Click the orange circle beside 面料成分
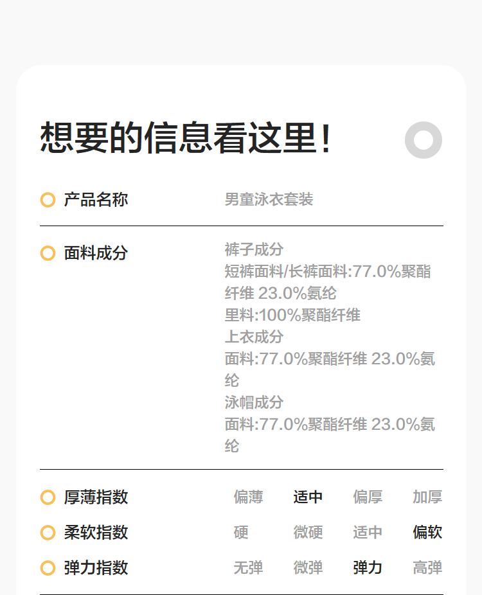Screen dimensions: 482x595 click(48, 253)
